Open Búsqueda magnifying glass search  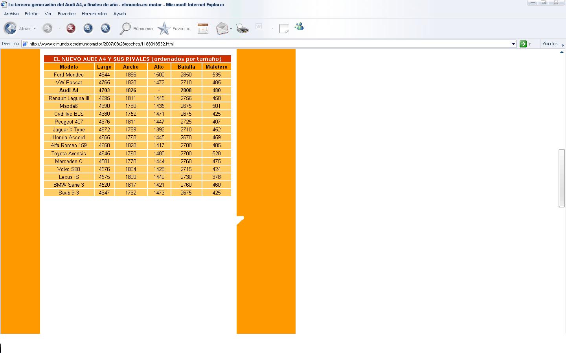[136, 28]
